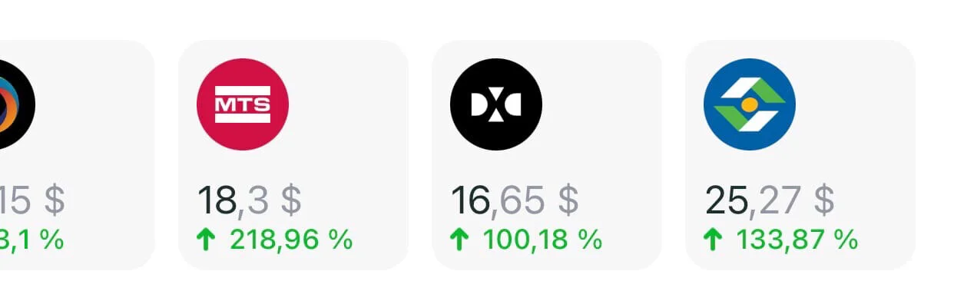Open the 133,87 % growth figure
Viewport: 954px width, 301px height.
(x=797, y=240)
